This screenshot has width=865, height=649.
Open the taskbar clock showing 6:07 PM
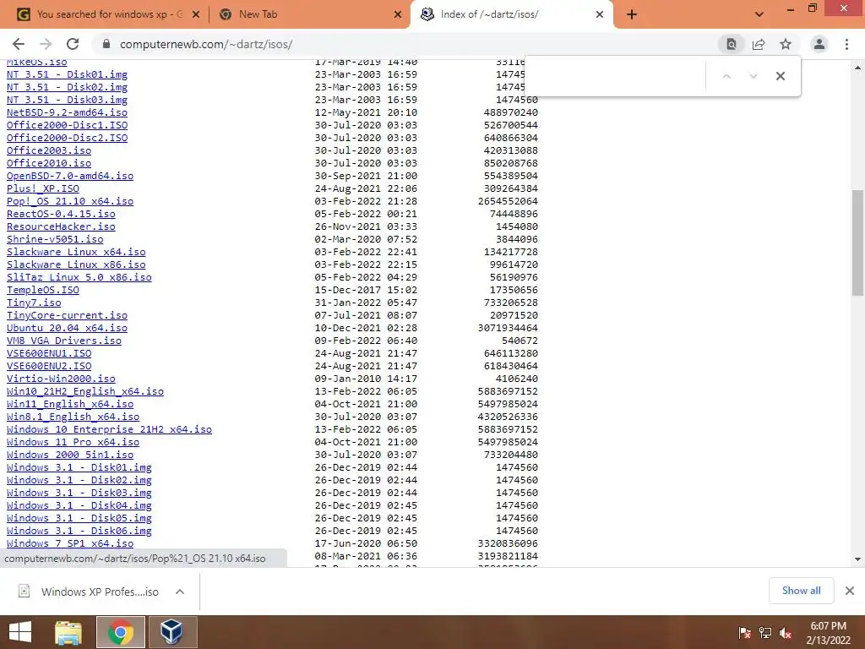[829, 633]
